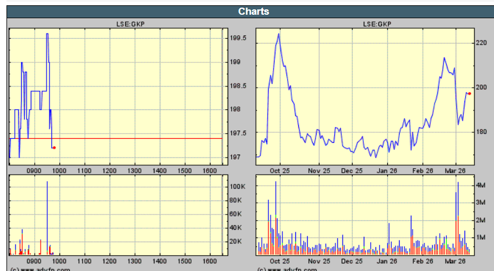Open the six-month volume bar chart
Viewport: 494px width, 271px height.
[365, 215]
